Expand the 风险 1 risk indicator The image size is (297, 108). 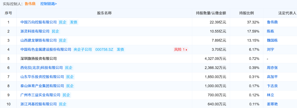tap(181, 50)
